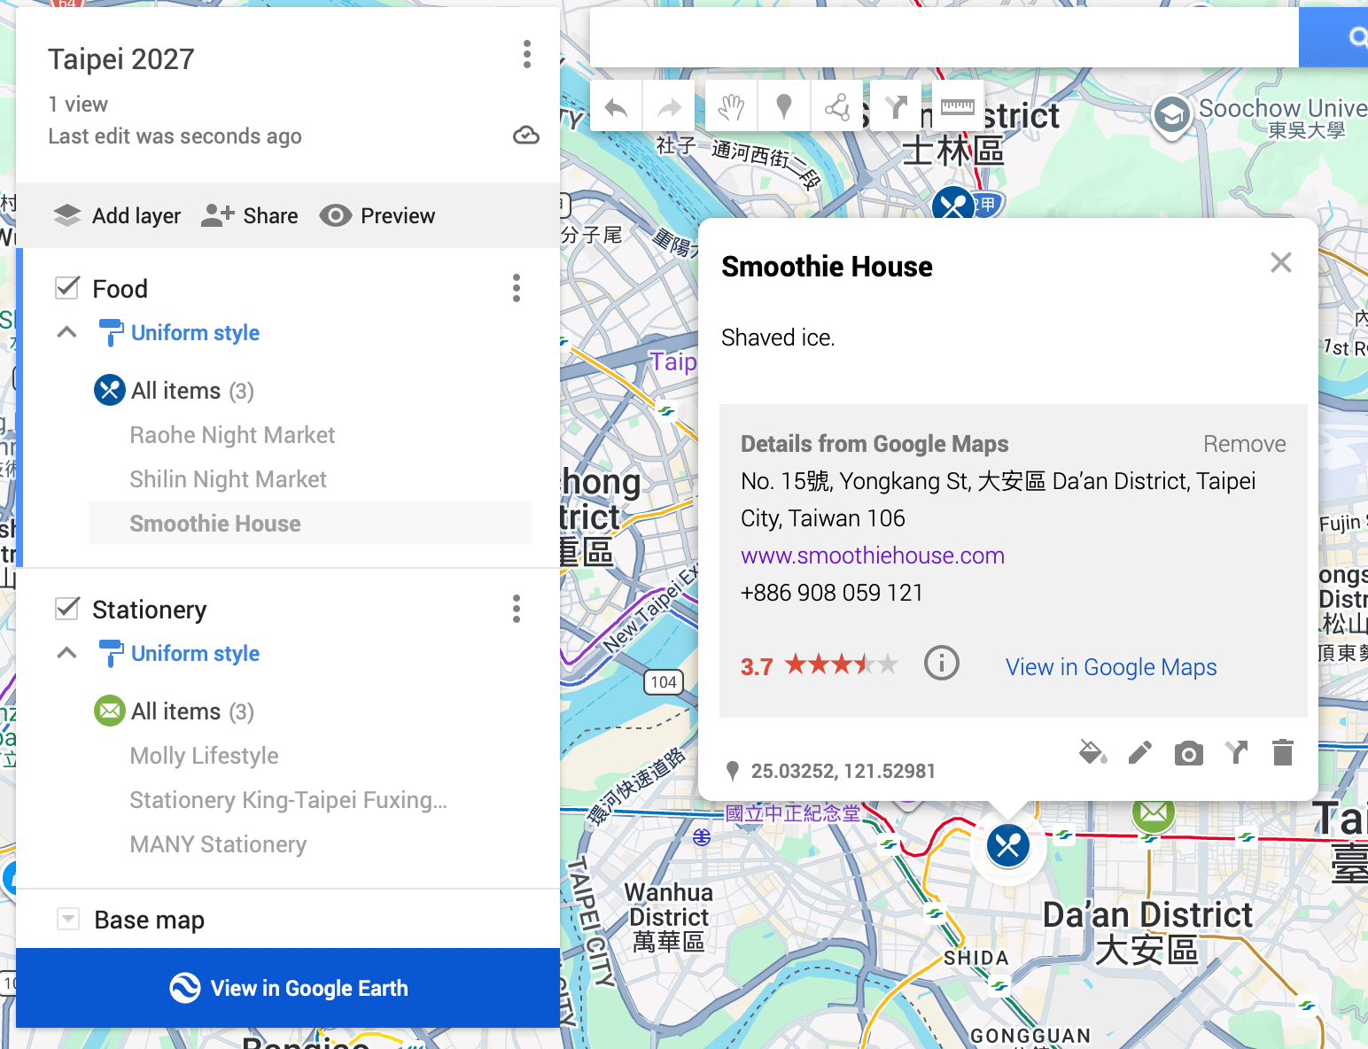Image resolution: width=1368 pixels, height=1049 pixels.
Task: Click the cloud save status icon
Action: coord(526,136)
